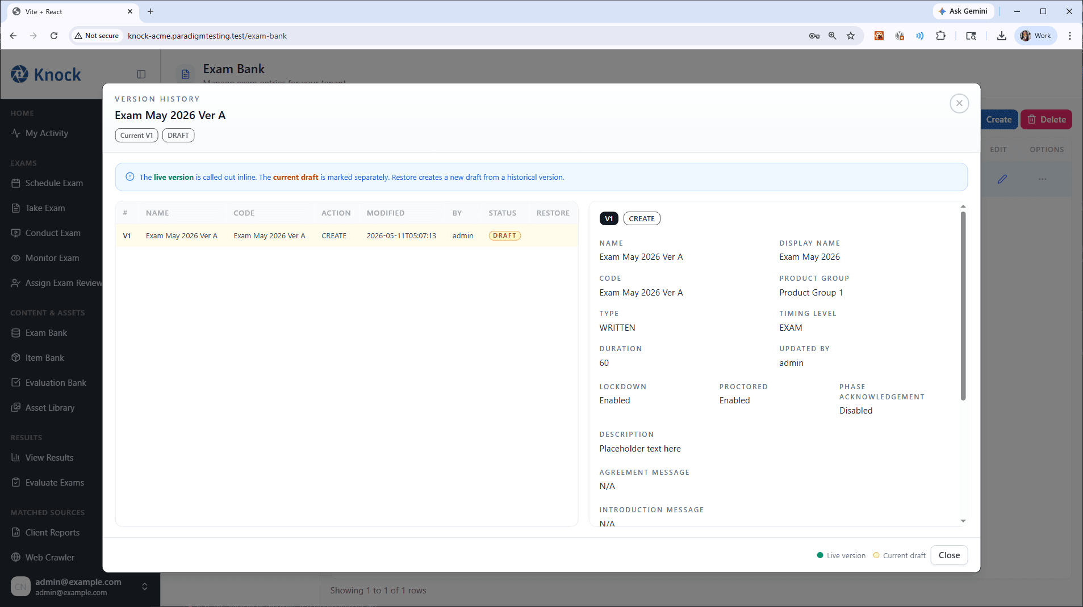The image size is (1083, 607).
Task: Click the Not secure site info chip
Action: pyautogui.click(x=97, y=36)
